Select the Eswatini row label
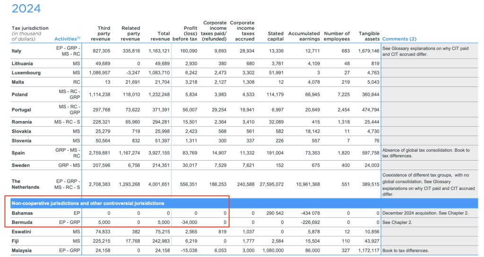This screenshot has height=257, width=484. (x=22, y=231)
